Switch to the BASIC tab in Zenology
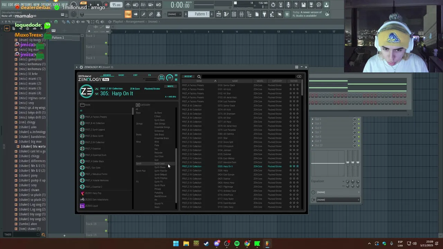 [121, 75]
